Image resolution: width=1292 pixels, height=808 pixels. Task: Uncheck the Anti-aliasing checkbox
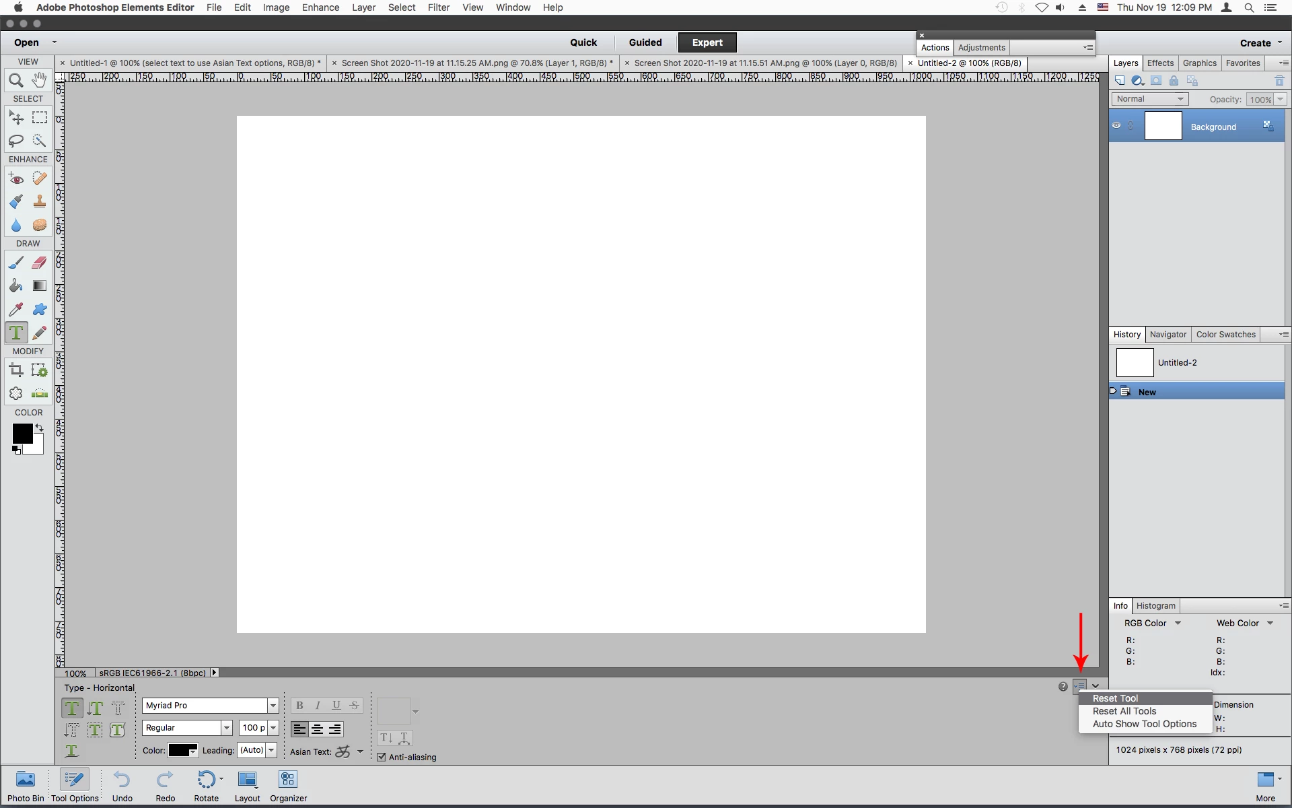382,757
